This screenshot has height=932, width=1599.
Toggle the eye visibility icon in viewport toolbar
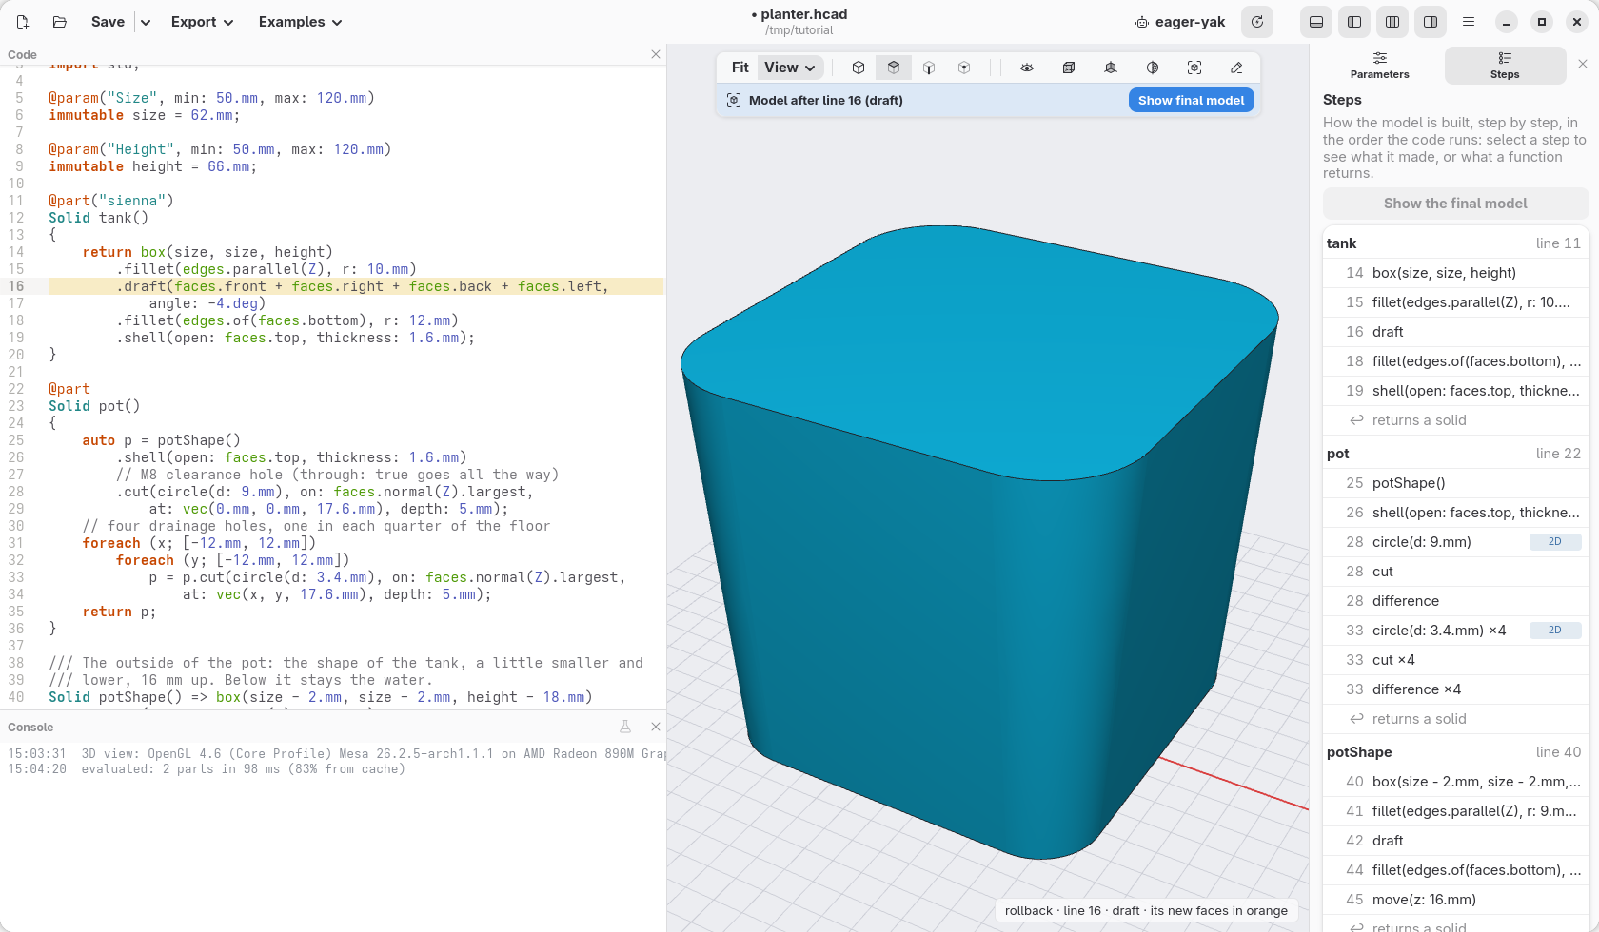(1027, 68)
